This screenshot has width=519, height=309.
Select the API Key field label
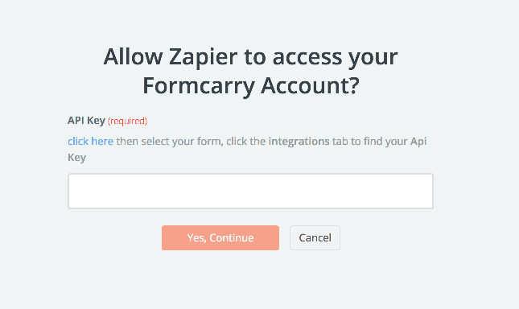tap(86, 121)
